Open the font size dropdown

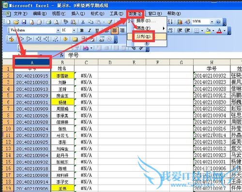[74, 30]
